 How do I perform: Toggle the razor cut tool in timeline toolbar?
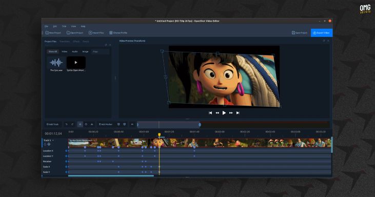(x=92, y=124)
